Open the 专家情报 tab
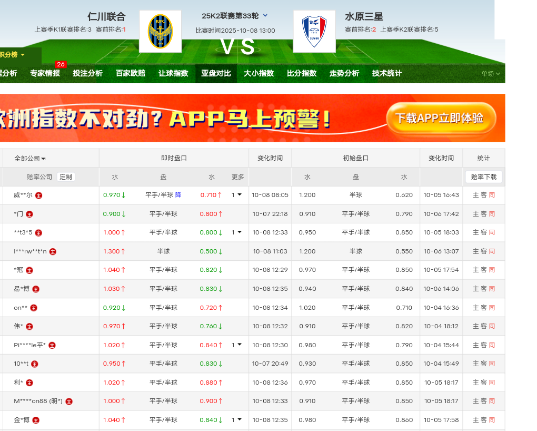This screenshot has height=431, width=537. click(x=45, y=73)
